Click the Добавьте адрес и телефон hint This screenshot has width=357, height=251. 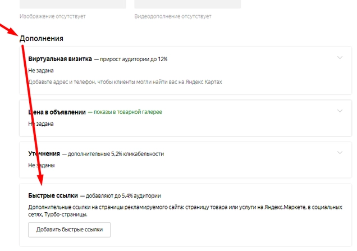125,82
